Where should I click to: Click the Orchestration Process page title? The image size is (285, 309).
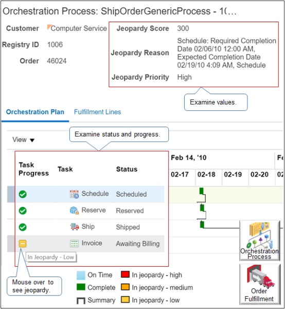[119, 11]
